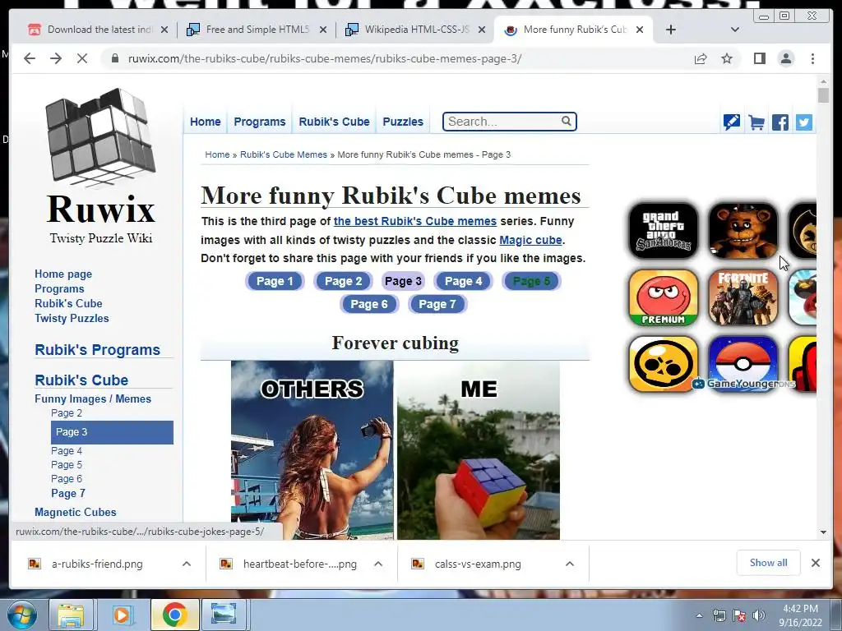Open sidebar Home page link

63,274
